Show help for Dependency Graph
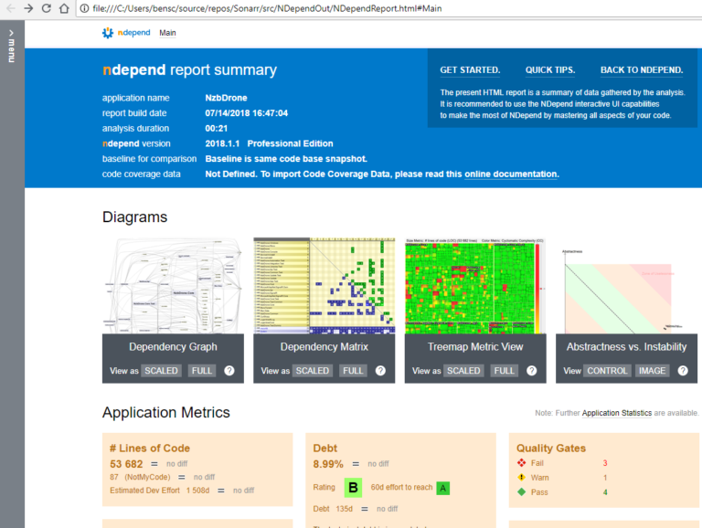The height and width of the screenshot is (528, 702). pos(229,371)
